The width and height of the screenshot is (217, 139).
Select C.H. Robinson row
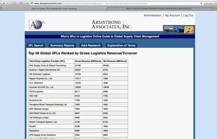click(x=78, y=83)
